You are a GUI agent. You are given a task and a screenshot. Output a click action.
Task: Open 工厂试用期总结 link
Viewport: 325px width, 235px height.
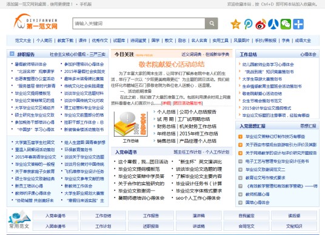[193, 119]
